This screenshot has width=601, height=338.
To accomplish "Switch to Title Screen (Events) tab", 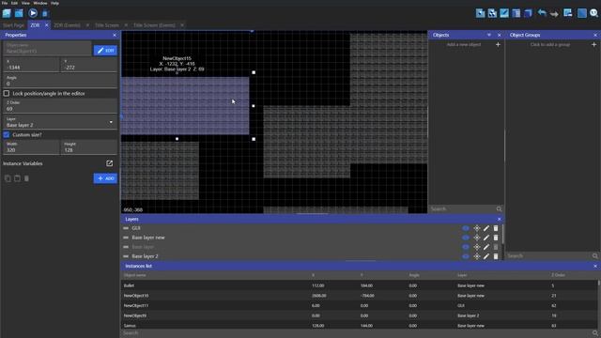I will coord(154,25).
